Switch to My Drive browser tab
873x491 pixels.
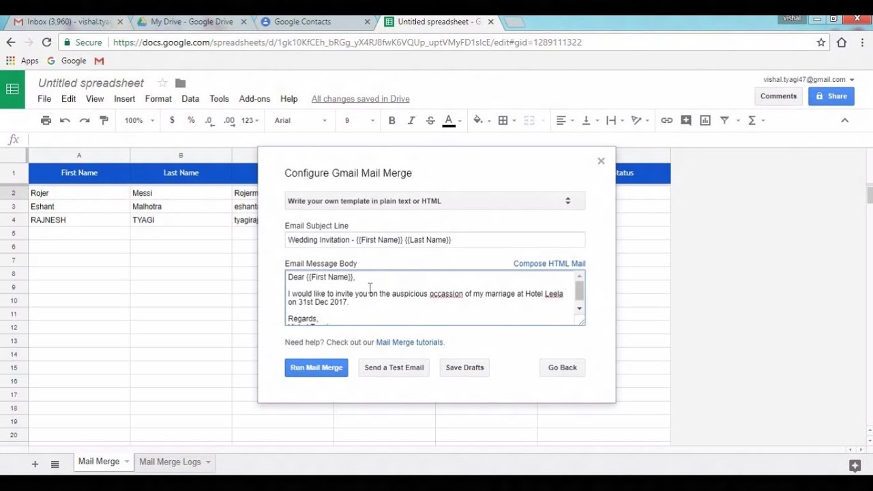click(191, 22)
